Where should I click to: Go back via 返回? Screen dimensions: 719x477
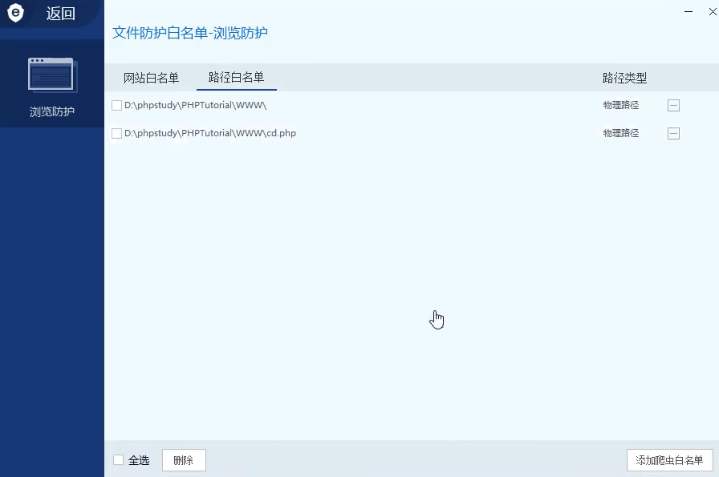(x=60, y=14)
